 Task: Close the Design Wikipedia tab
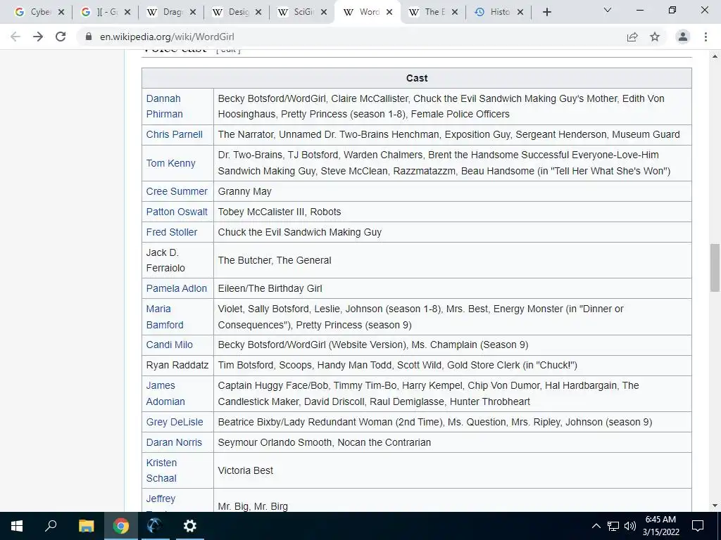pyautogui.click(x=258, y=13)
